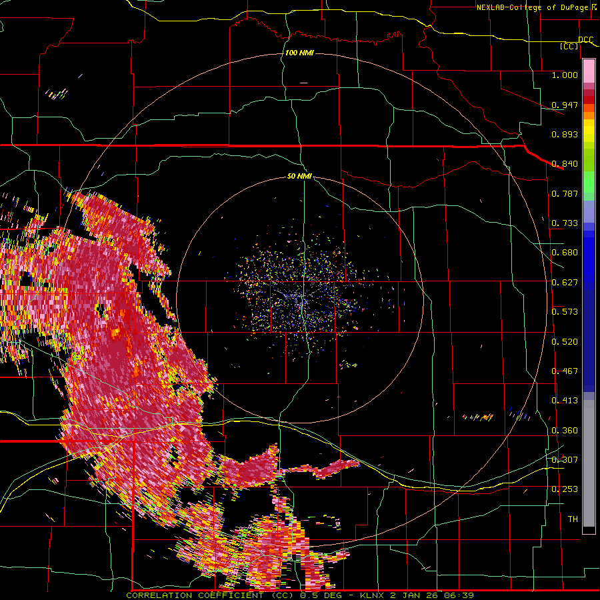Select the 0.733 legend value
The image size is (600, 600).
565,223
